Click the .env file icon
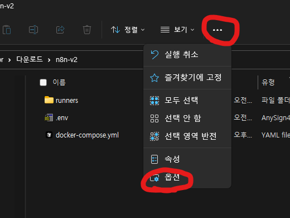Screen dimensions: 290x218 [x=49, y=118]
